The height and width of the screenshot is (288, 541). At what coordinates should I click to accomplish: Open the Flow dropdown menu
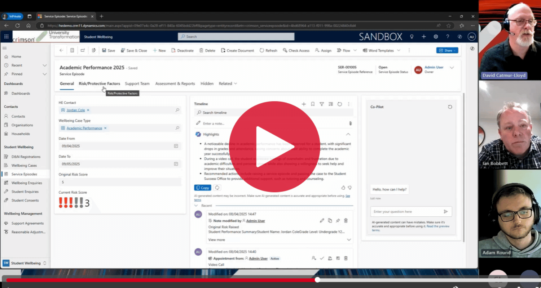pyautogui.click(x=347, y=50)
